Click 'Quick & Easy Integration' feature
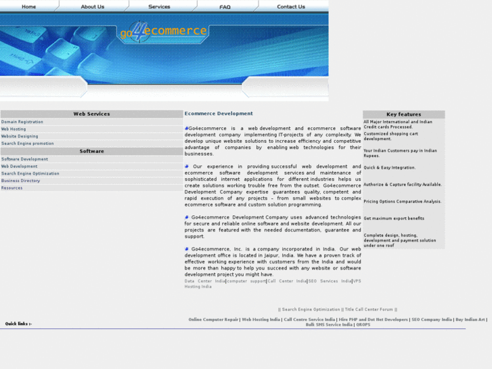The image size is (492, 369). 390,168
